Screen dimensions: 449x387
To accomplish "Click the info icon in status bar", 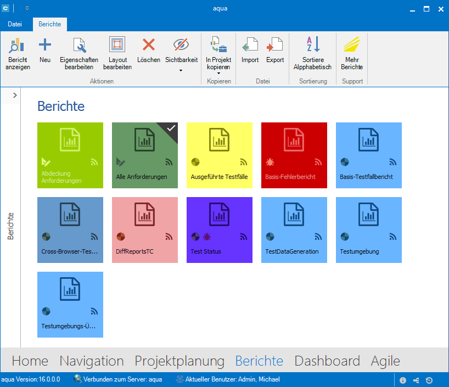I will coord(403,380).
